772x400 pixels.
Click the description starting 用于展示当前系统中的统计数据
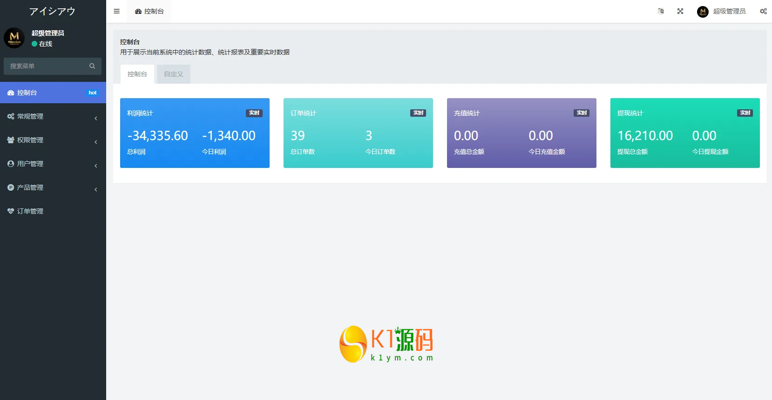[x=205, y=52]
